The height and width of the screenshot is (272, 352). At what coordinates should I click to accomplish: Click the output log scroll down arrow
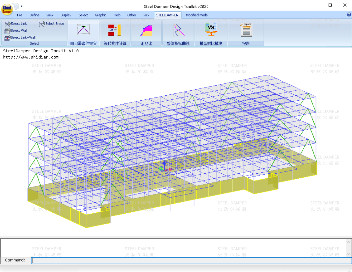pyautogui.click(x=349, y=254)
